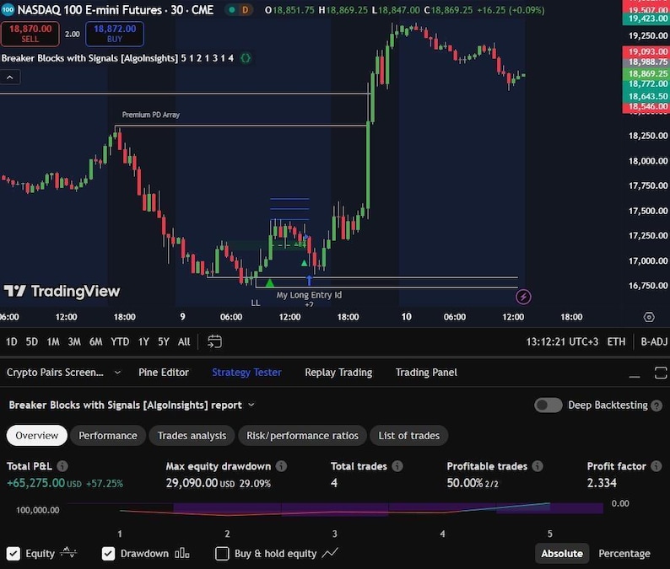Set chart range to 1M
670x569 pixels.
tap(53, 341)
